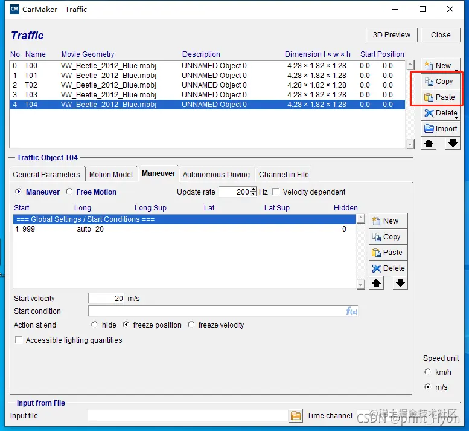Select traffic object row T04
The image size is (469, 431).
pos(207,105)
